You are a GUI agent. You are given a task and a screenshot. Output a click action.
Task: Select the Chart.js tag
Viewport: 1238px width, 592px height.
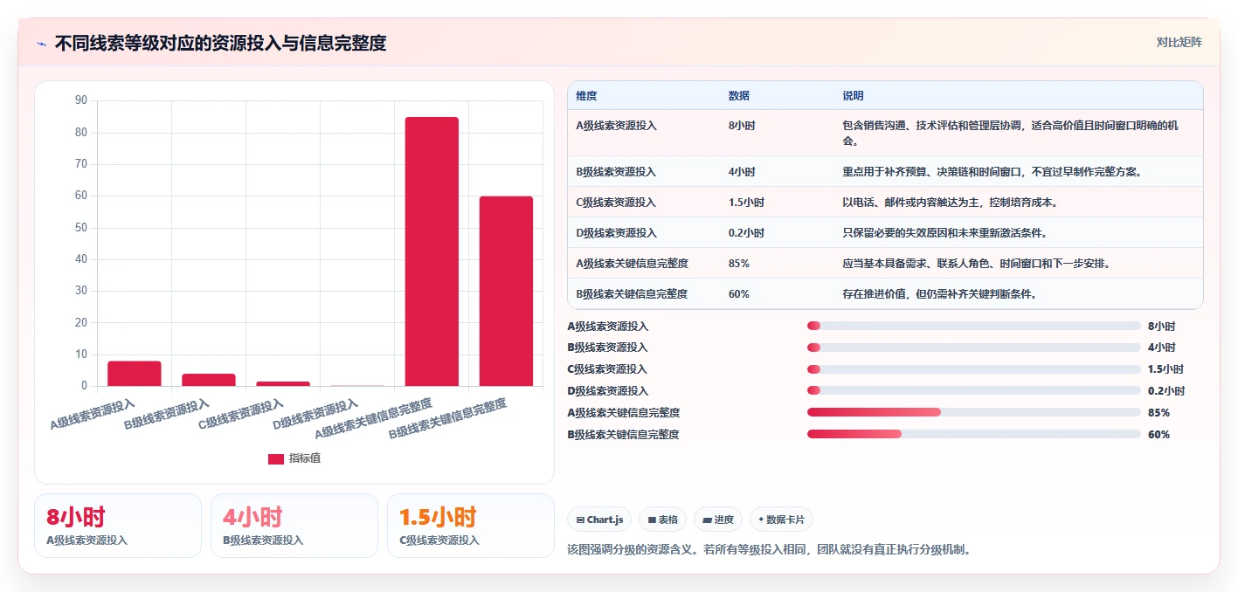click(x=599, y=520)
